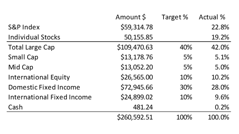
Task: Click the Total Large Cap label
Action: click(x=31, y=47)
